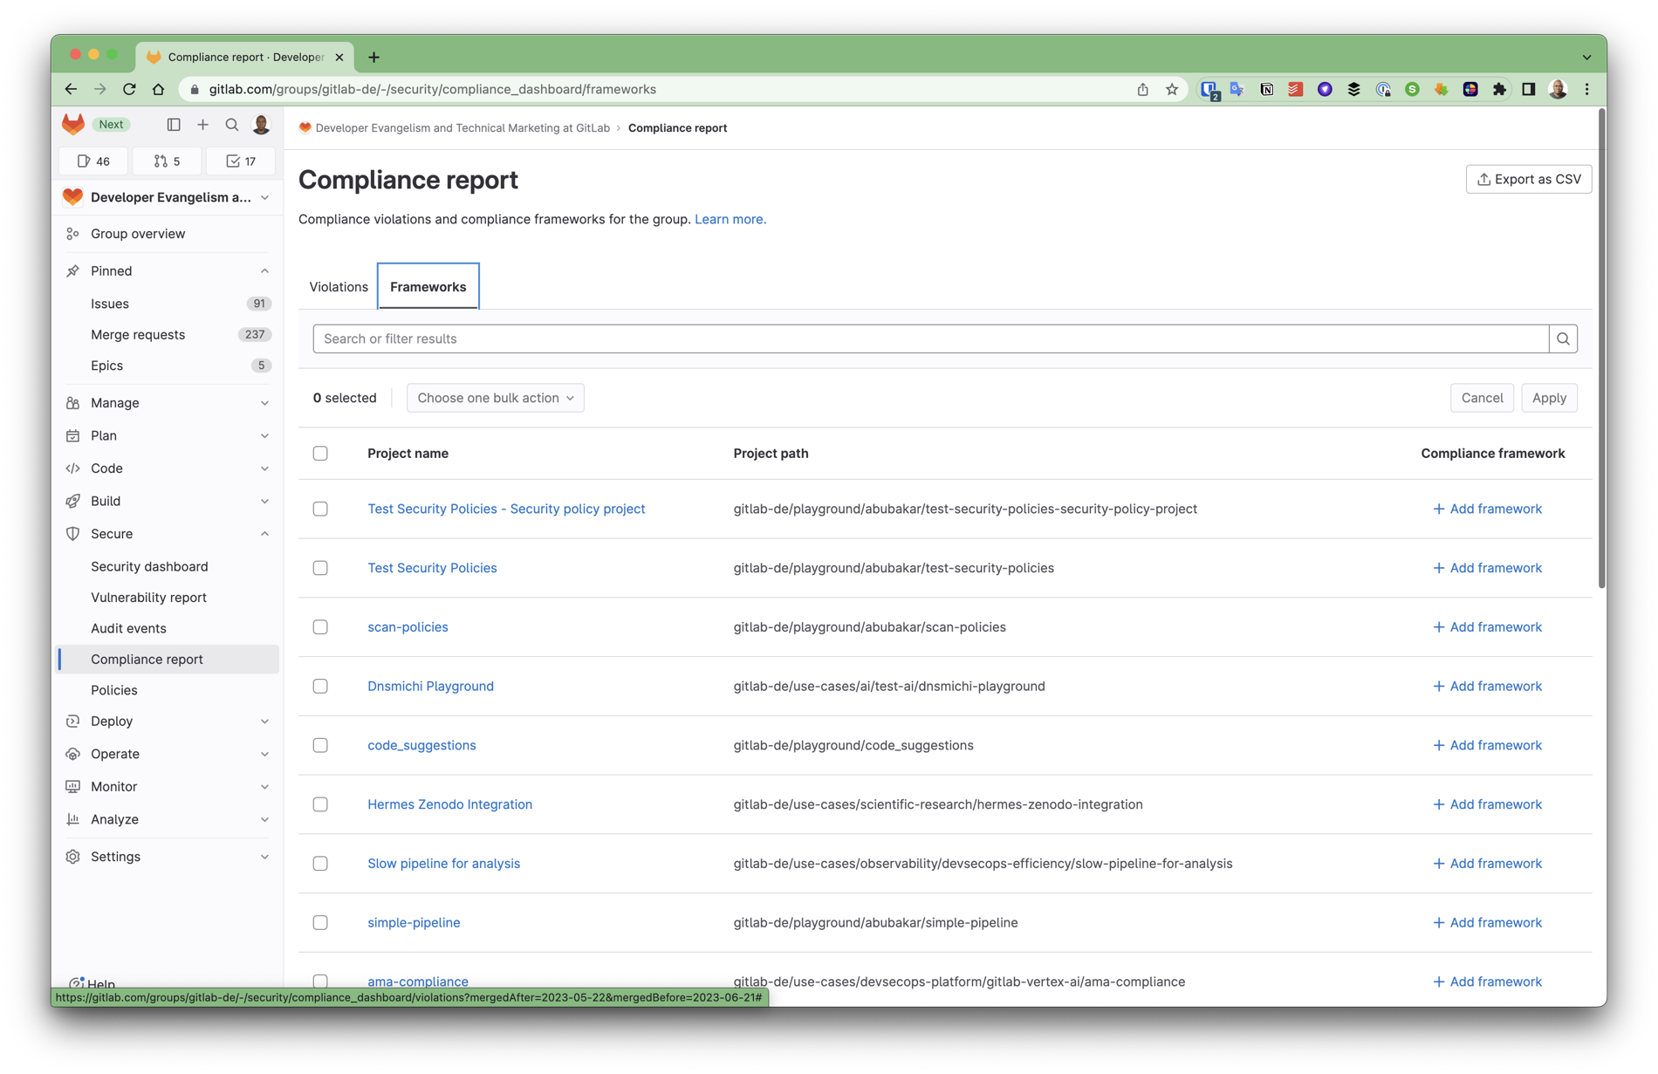
Task: Click the browser side panel icon
Action: click(1528, 89)
